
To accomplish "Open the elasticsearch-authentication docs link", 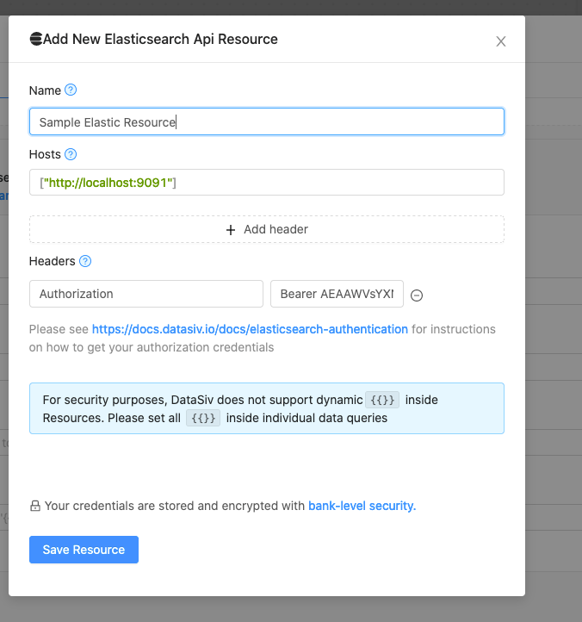I will point(250,329).
